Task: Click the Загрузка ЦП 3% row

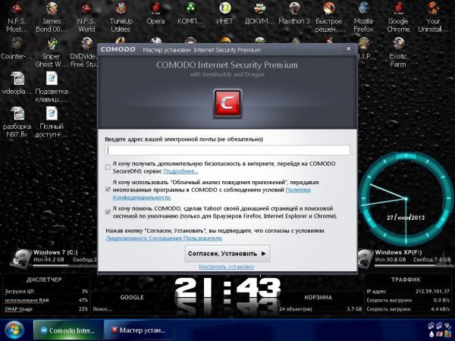Action: (x=46, y=292)
